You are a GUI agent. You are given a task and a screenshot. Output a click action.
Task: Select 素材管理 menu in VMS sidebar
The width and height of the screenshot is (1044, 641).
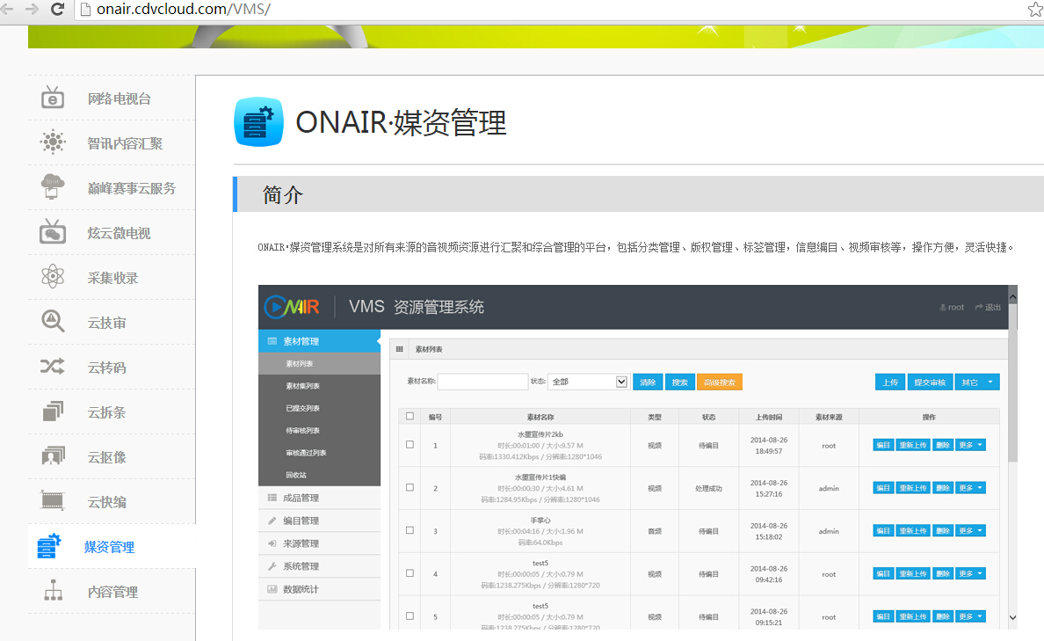(x=320, y=341)
